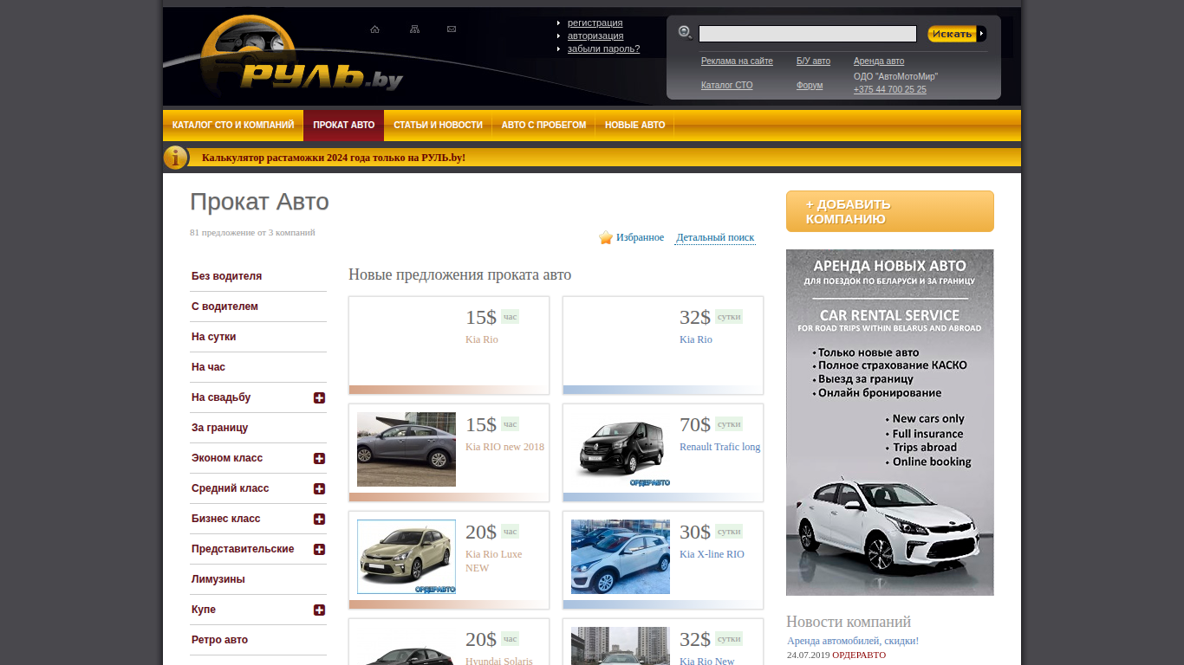
Task: Select Ретро авто in the sidebar
Action: pos(219,640)
